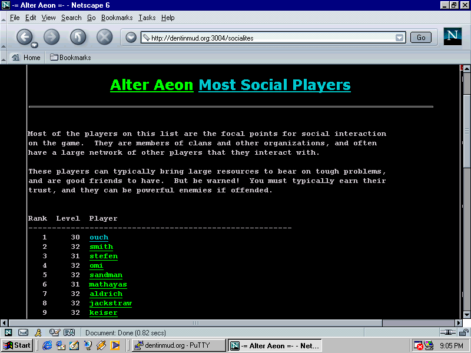
Task: Click the tray icon with red X
Action: pos(418,346)
